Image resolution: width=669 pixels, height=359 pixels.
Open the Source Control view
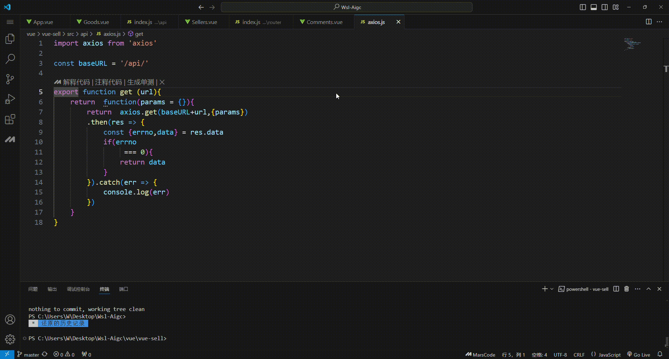(10, 79)
